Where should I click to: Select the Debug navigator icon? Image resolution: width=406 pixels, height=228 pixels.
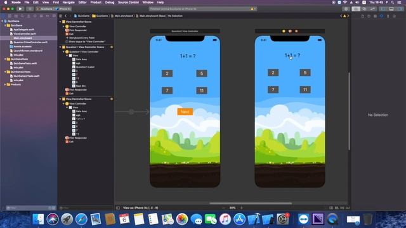point(41,16)
